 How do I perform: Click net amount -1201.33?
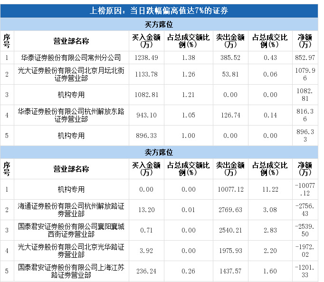coord(305,271)
